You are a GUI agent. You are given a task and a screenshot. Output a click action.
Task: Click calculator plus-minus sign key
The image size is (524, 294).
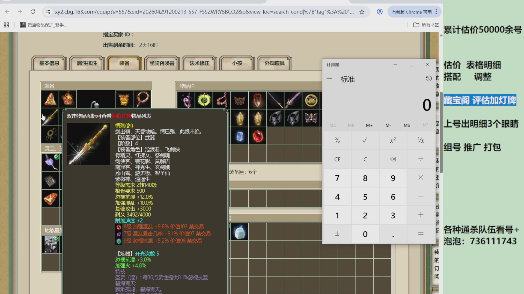point(337,234)
